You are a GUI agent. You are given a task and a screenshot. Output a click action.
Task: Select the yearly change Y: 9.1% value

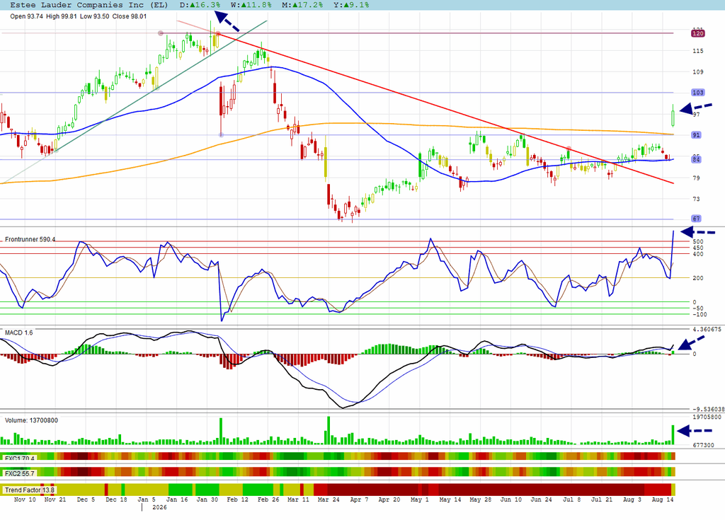[351, 5]
